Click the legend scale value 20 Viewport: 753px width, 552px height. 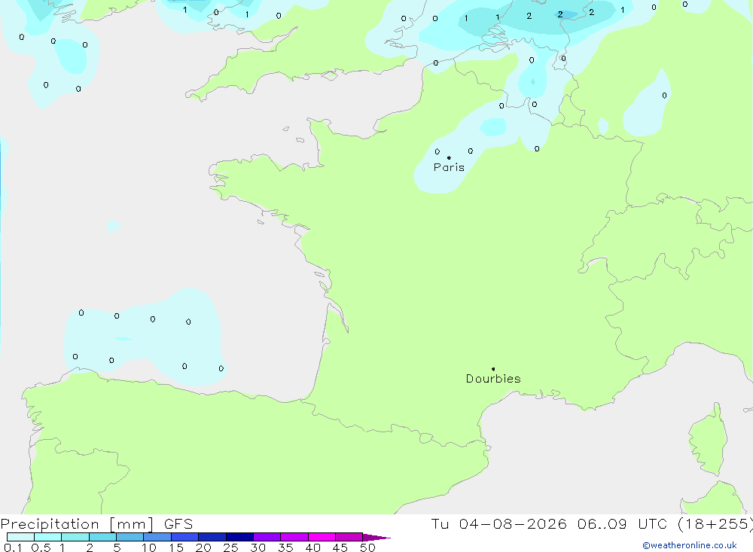pyautogui.click(x=203, y=547)
